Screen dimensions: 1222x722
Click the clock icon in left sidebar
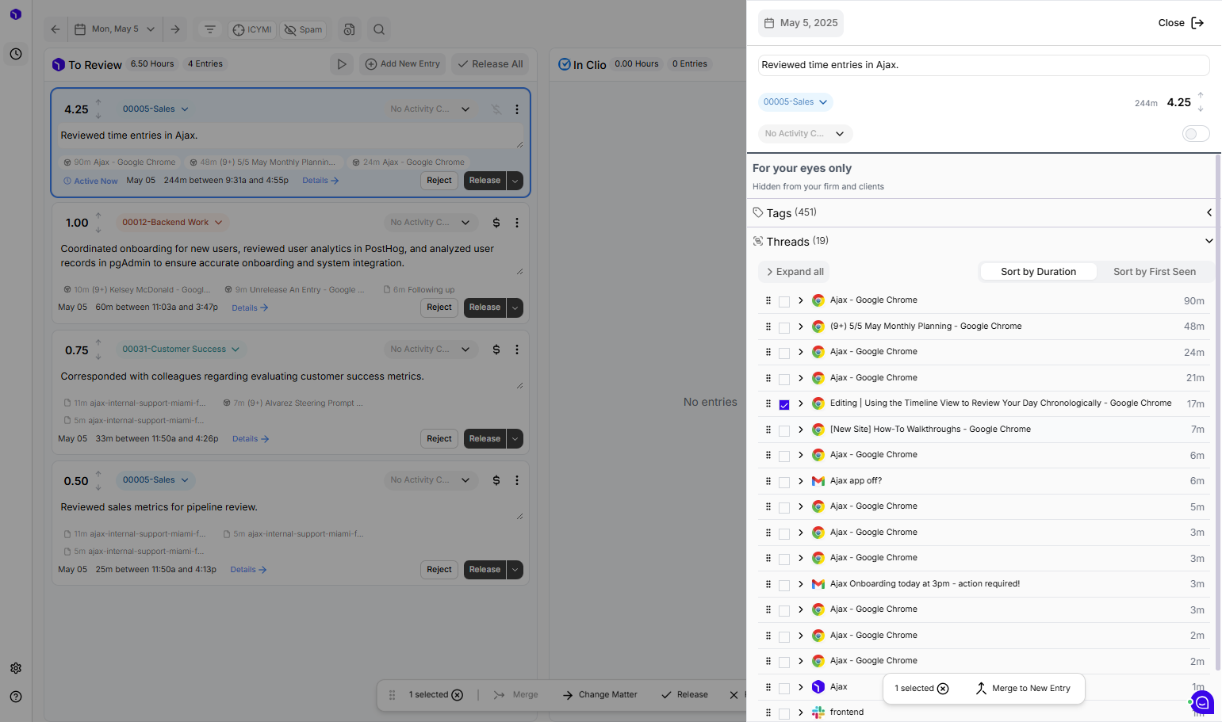coord(16,54)
